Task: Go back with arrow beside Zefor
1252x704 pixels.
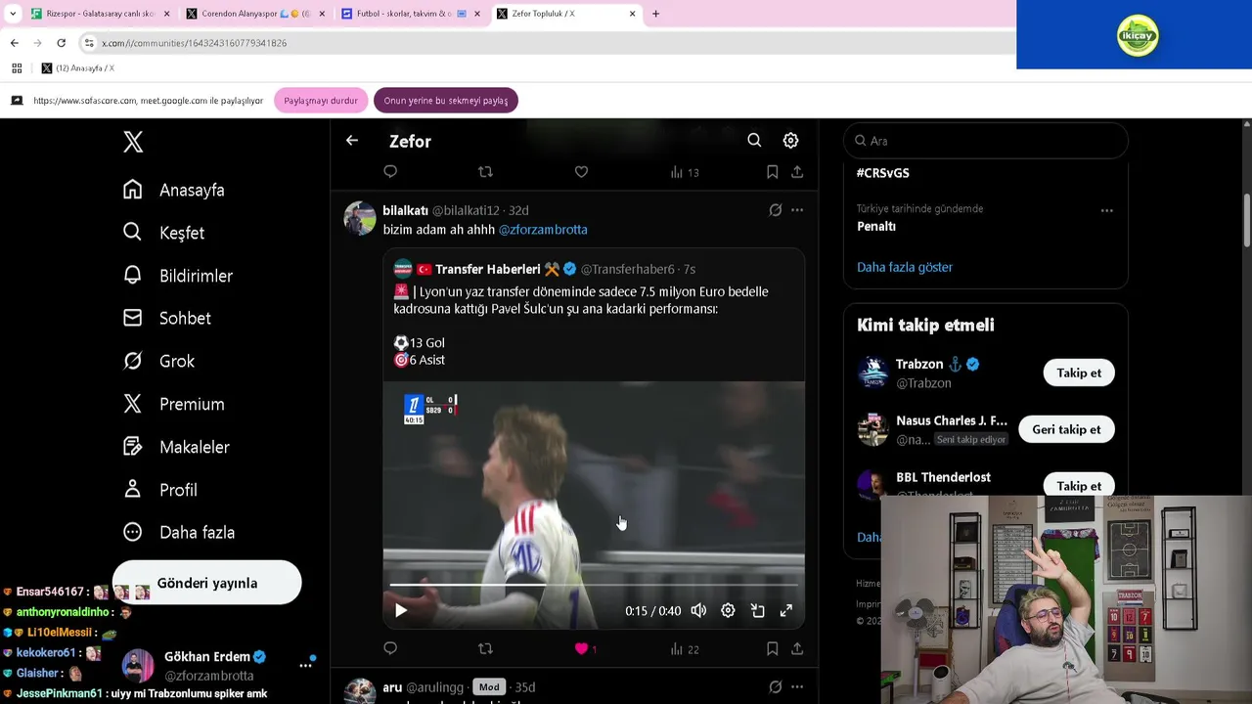Action: coord(352,141)
